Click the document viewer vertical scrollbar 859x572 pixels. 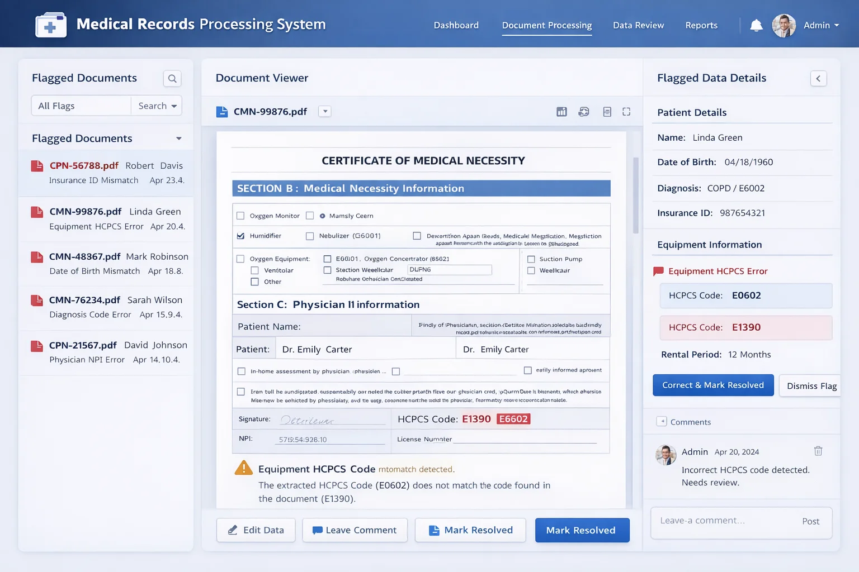pos(635,196)
